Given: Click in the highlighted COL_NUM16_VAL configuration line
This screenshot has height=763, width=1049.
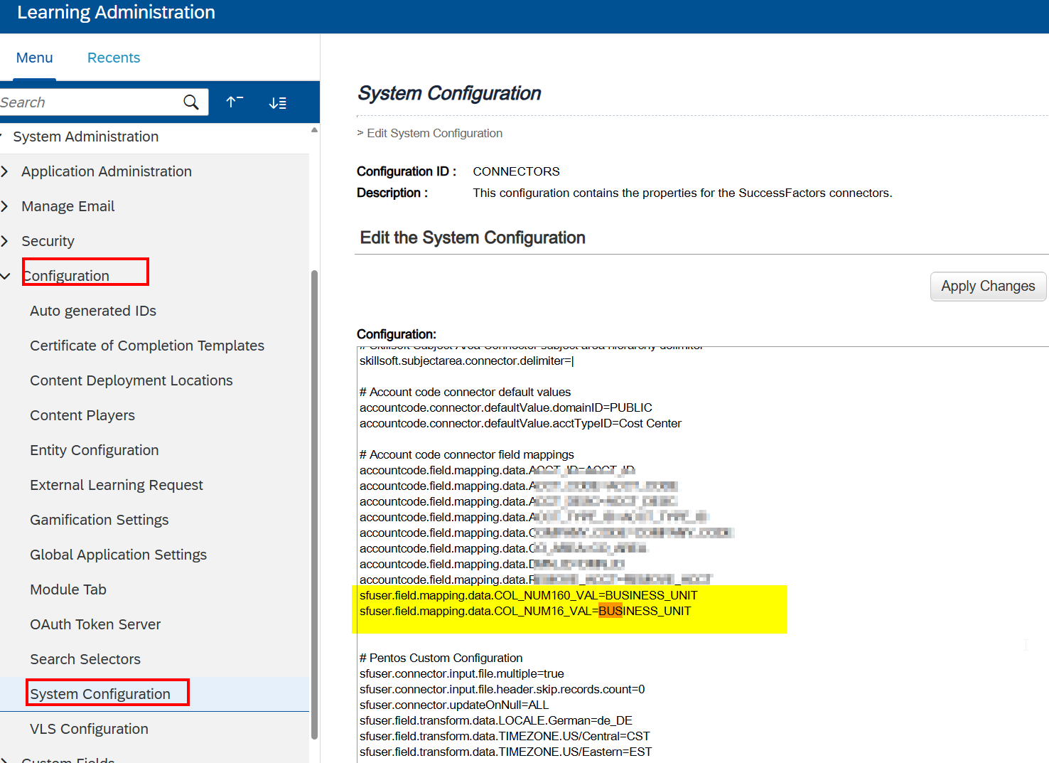Looking at the screenshot, I should (525, 612).
